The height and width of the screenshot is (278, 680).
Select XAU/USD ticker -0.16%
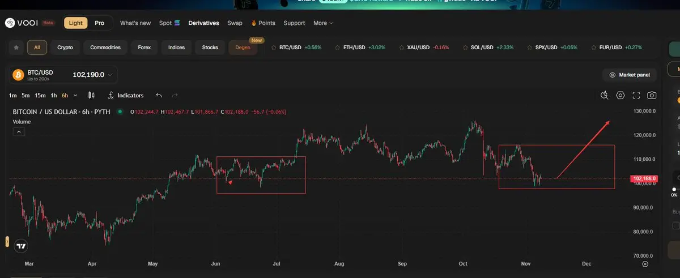click(424, 48)
